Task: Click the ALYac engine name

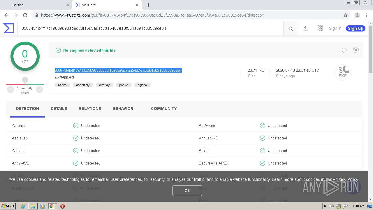Action: point(204,150)
